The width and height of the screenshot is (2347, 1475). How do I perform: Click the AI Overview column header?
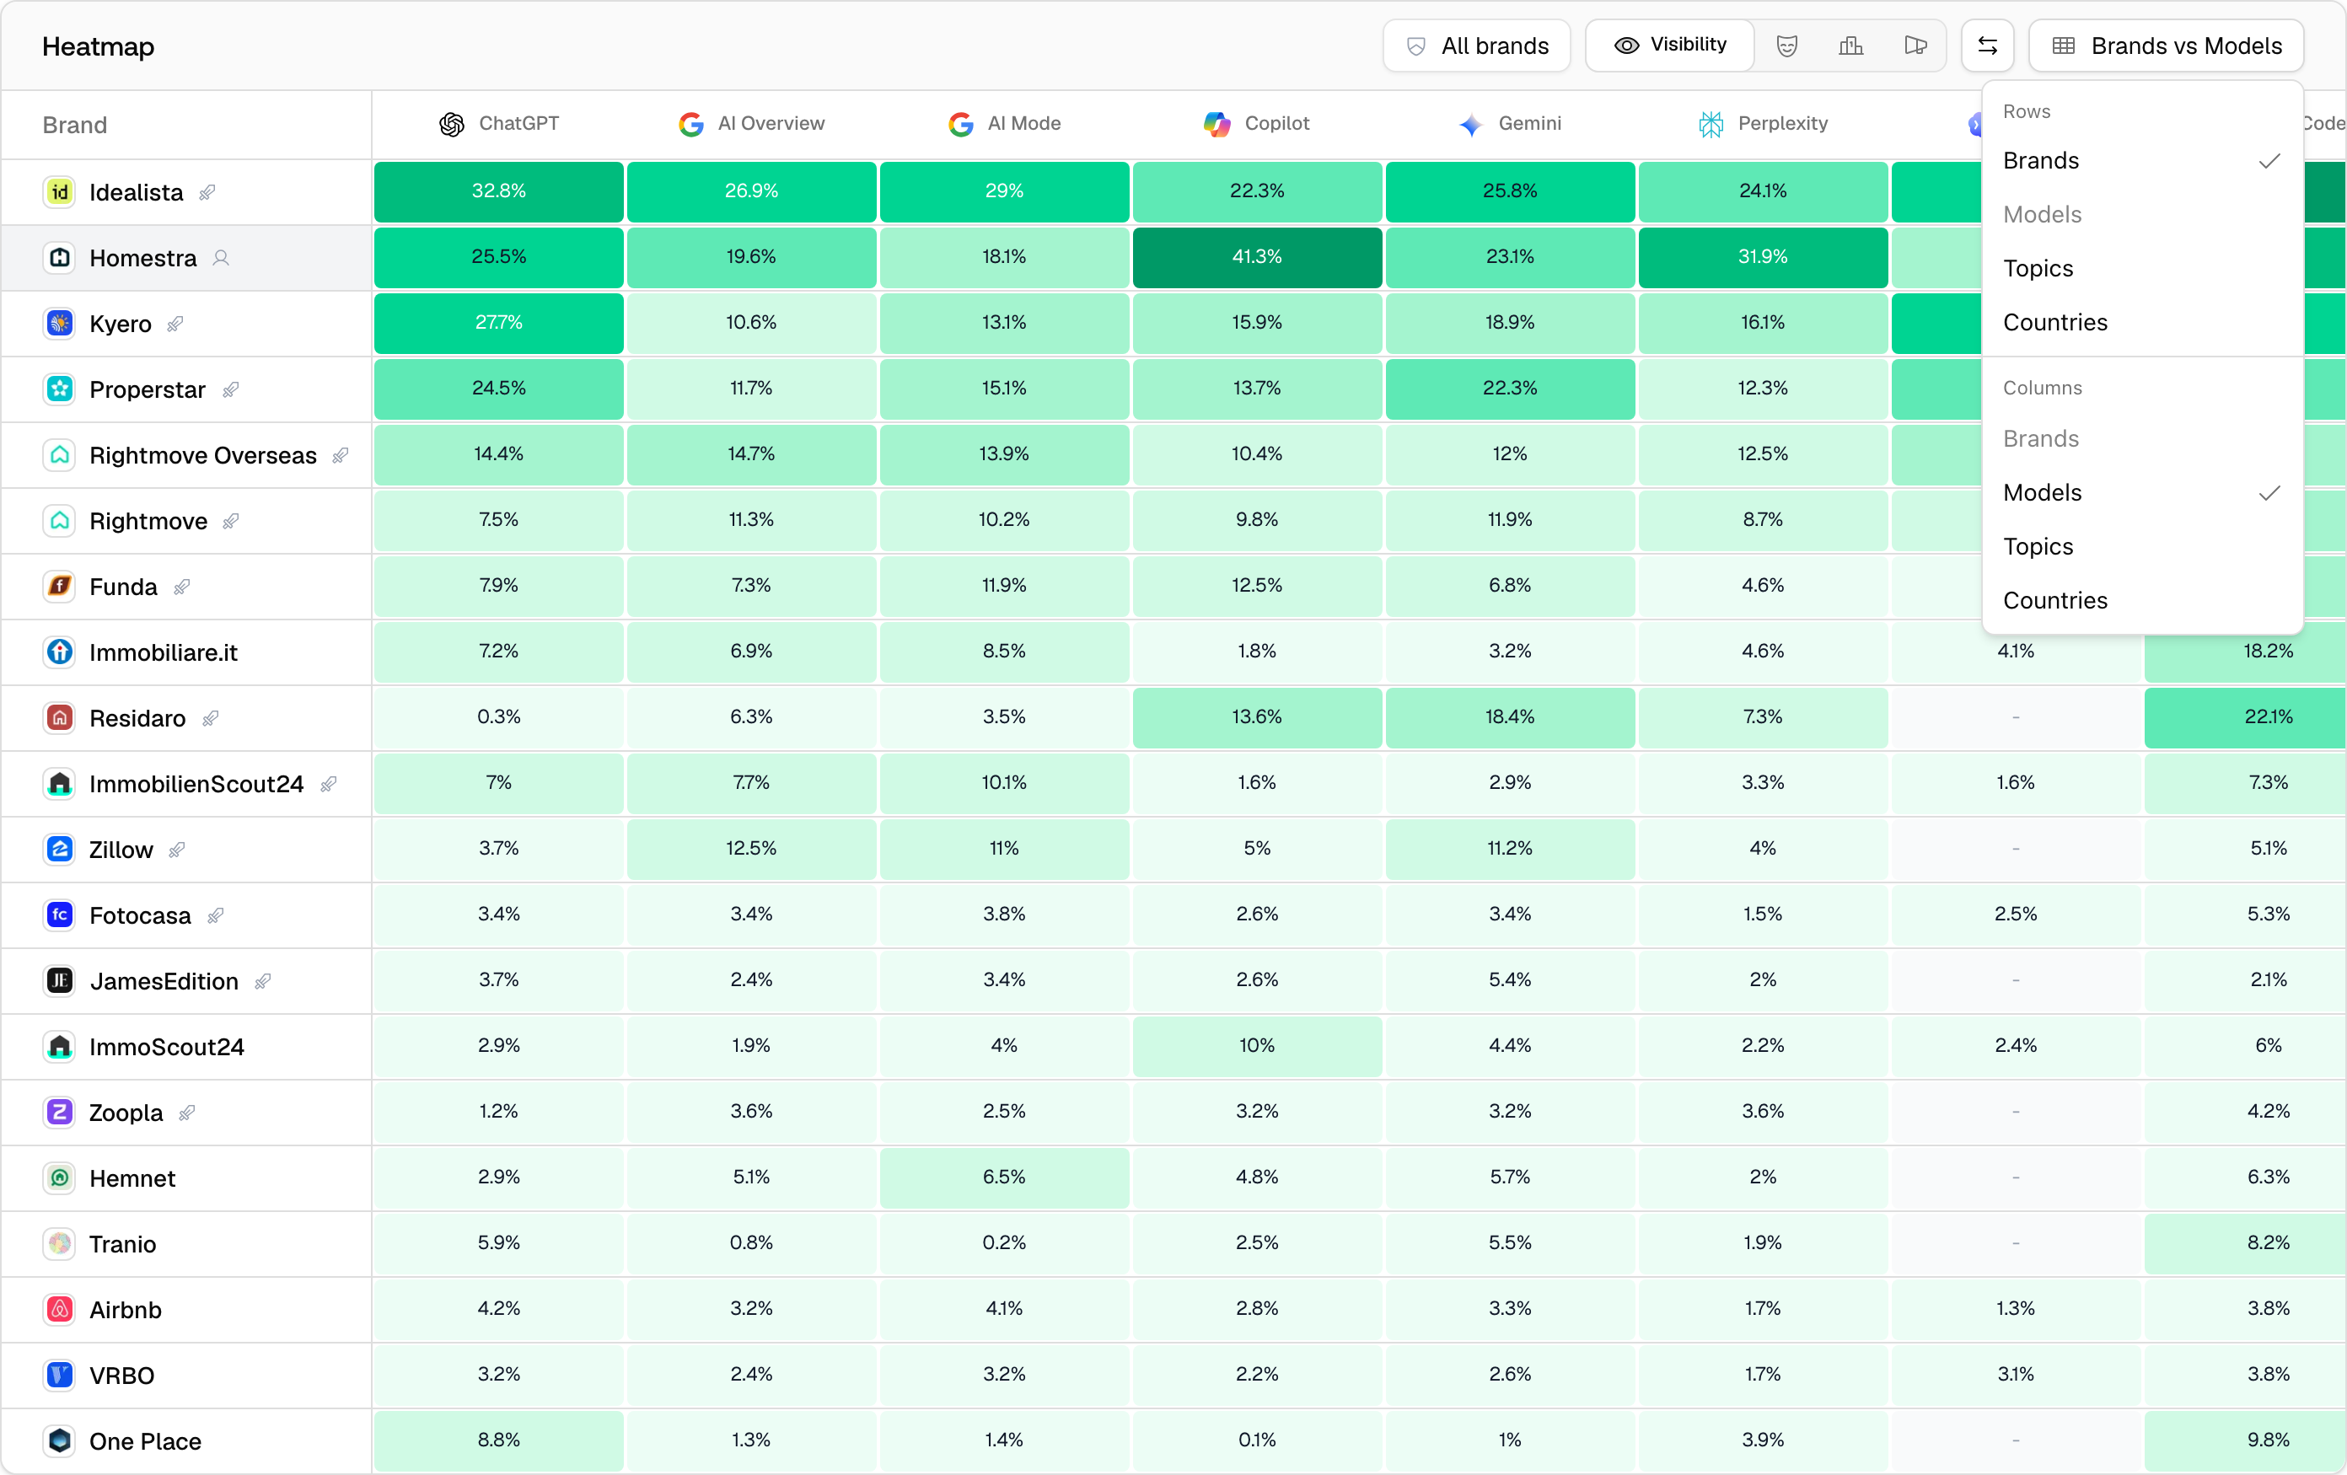(x=751, y=124)
